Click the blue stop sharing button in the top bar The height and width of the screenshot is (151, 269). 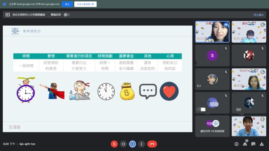(67, 4)
